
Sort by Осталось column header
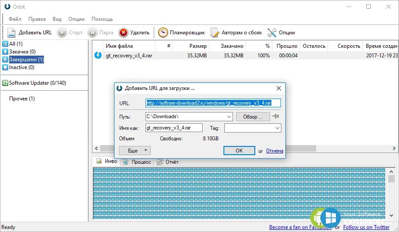click(x=314, y=46)
